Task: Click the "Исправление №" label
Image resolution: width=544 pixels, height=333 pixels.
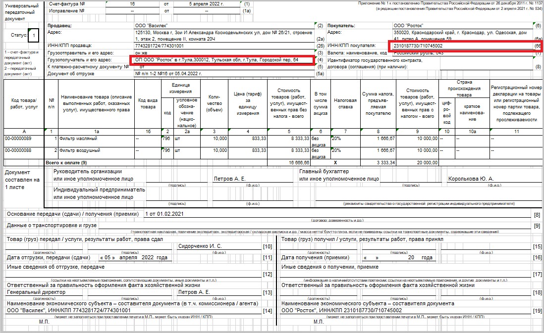Action: (x=66, y=11)
